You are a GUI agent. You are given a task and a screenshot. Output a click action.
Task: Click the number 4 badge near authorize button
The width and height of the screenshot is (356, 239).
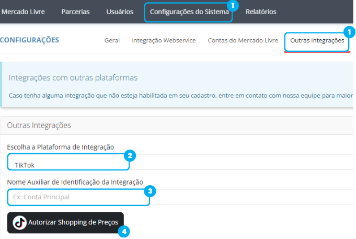(x=124, y=232)
